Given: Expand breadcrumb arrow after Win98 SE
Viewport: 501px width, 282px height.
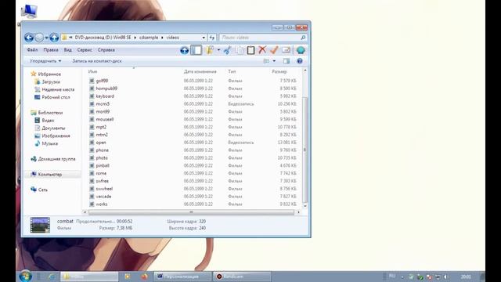Looking at the screenshot, I should point(135,38).
